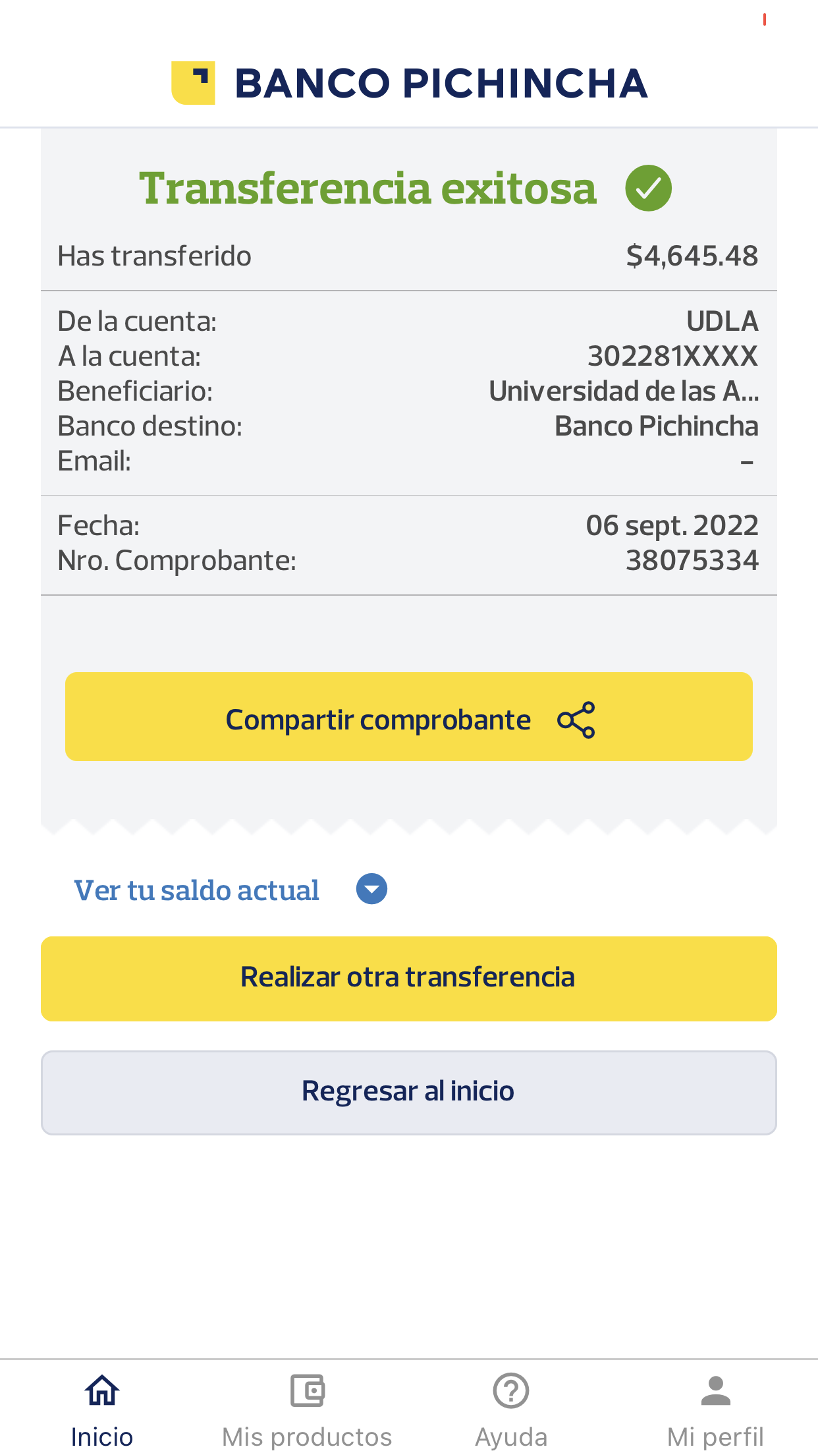This screenshot has width=818, height=1455.
Task: Tap the comprobante number 38075334
Action: [x=692, y=561]
